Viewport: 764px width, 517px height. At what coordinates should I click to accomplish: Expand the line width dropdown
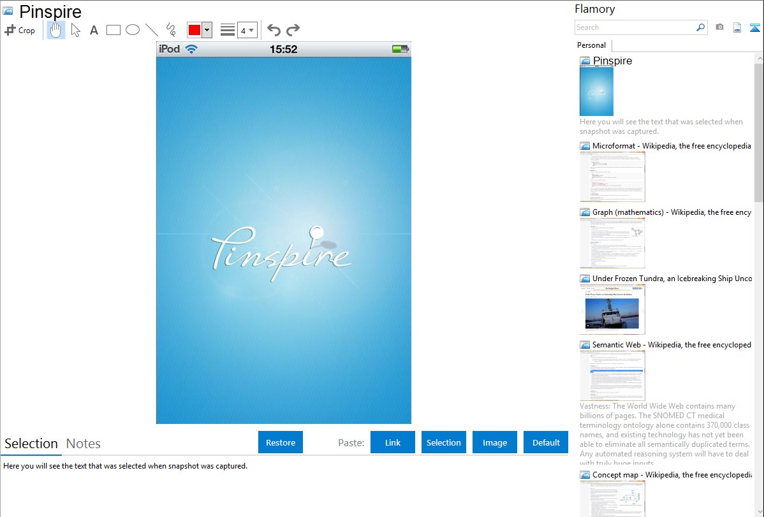coord(247,30)
